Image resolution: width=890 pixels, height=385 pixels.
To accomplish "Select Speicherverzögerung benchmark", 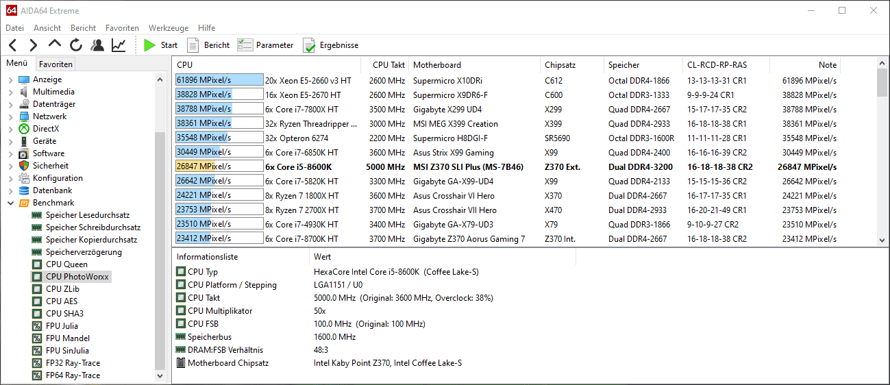I will (x=84, y=252).
